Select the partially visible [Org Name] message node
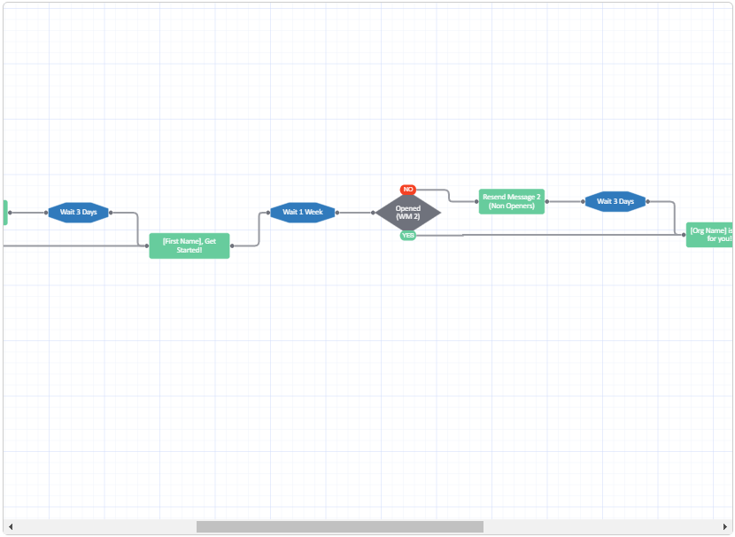The height and width of the screenshot is (537, 735). point(711,235)
